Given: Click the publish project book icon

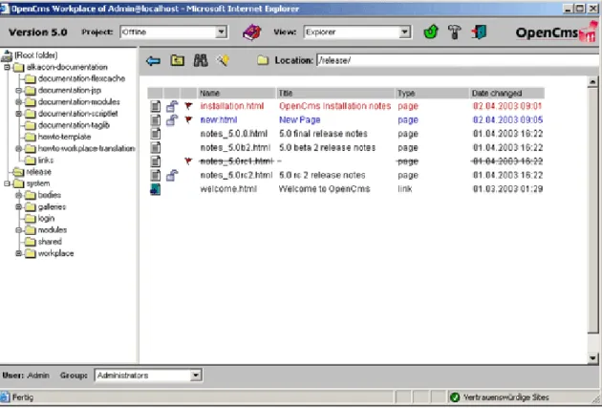Looking at the screenshot, I should pyautogui.click(x=252, y=32).
